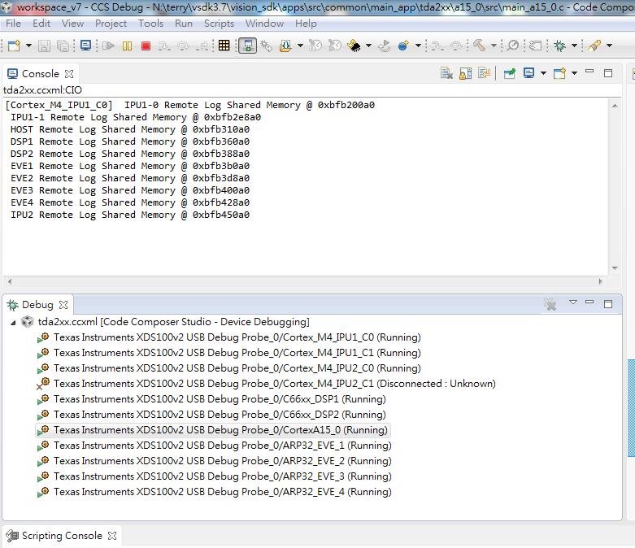
Task: Click Open Console icon
Action: tap(559, 73)
